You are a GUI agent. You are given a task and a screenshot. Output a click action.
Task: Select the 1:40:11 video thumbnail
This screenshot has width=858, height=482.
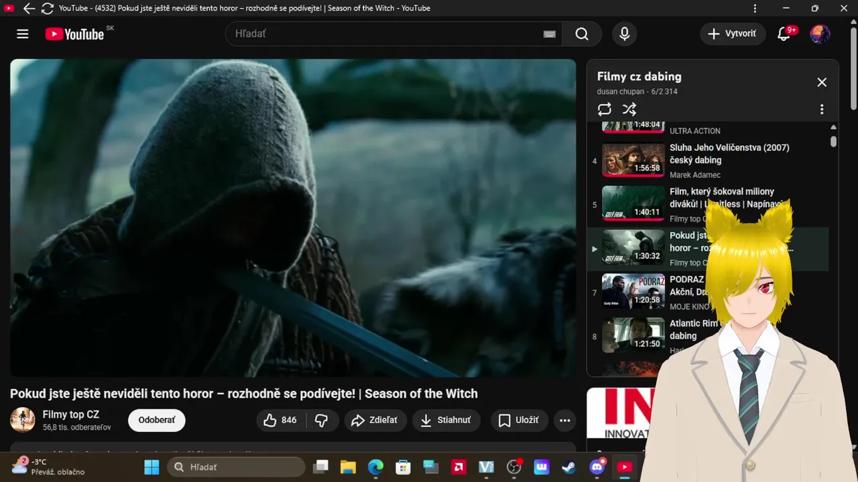click(633, 204)
